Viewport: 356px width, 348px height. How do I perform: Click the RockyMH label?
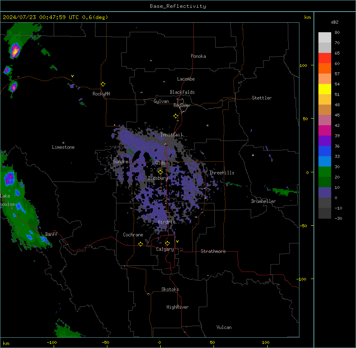(x=101, y=94)
